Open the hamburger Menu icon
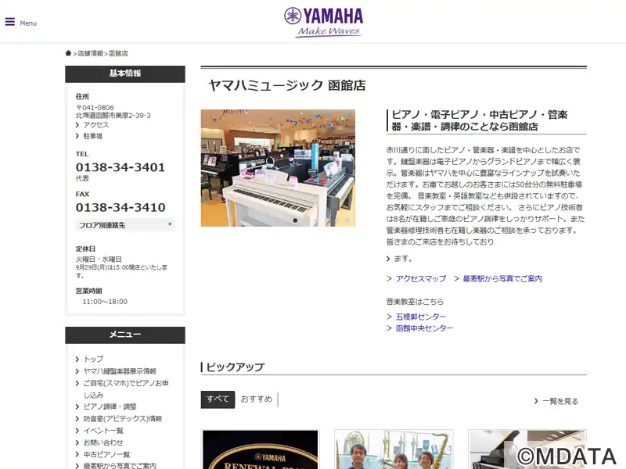This screenshot has width=626, height=469. 10,22
